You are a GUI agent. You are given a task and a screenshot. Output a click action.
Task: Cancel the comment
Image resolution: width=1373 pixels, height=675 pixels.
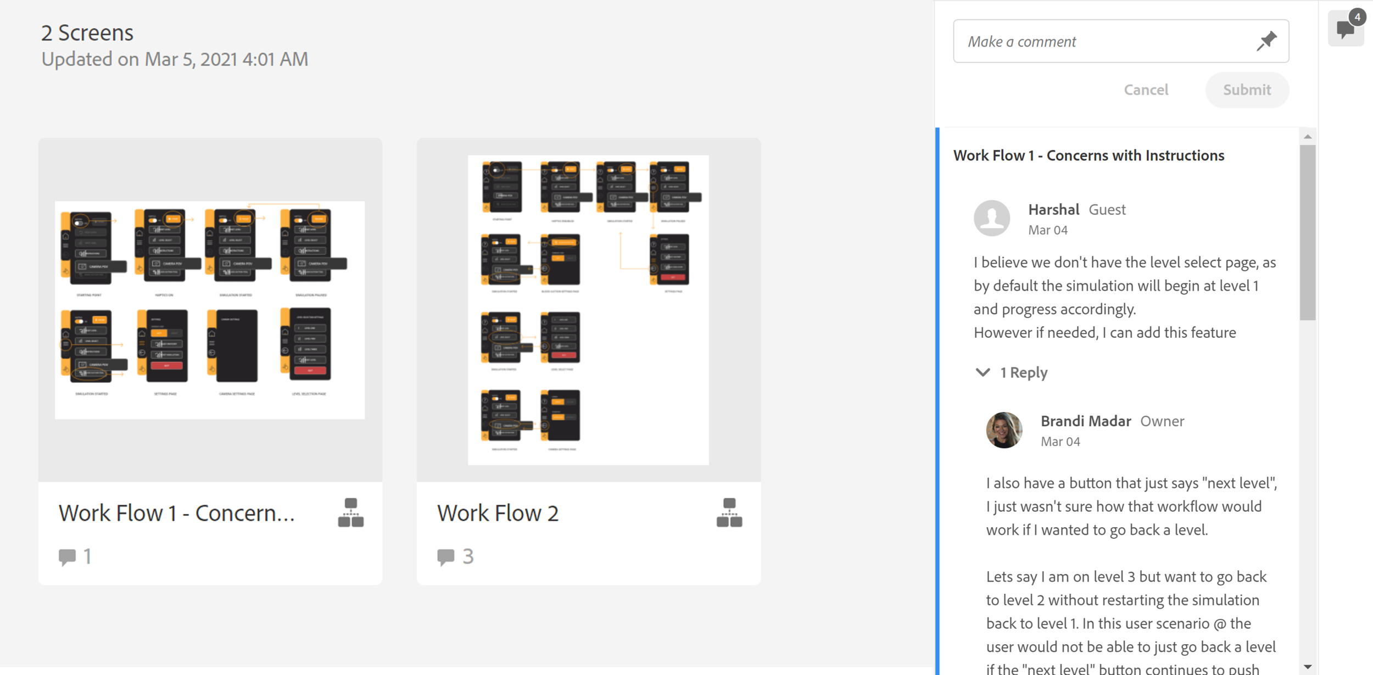tap(1146, 90)
